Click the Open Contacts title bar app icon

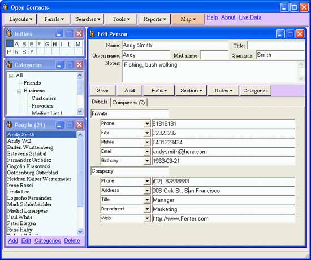[x=6, y=7]
